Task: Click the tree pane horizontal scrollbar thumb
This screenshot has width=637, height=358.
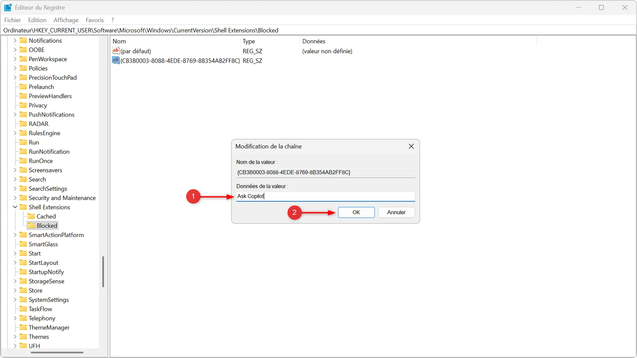Action: [x=57, y=352]
